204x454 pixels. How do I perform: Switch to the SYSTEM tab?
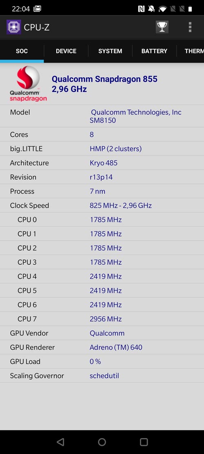point(110,51)
